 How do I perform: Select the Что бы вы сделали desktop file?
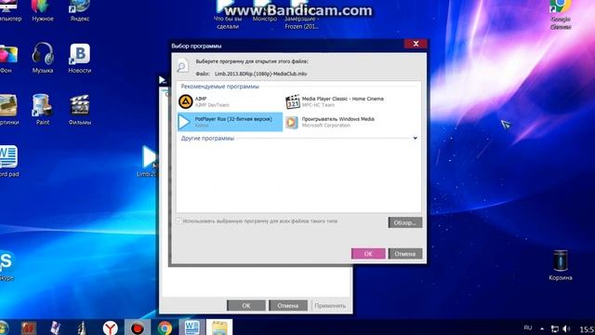pos(228,15)
